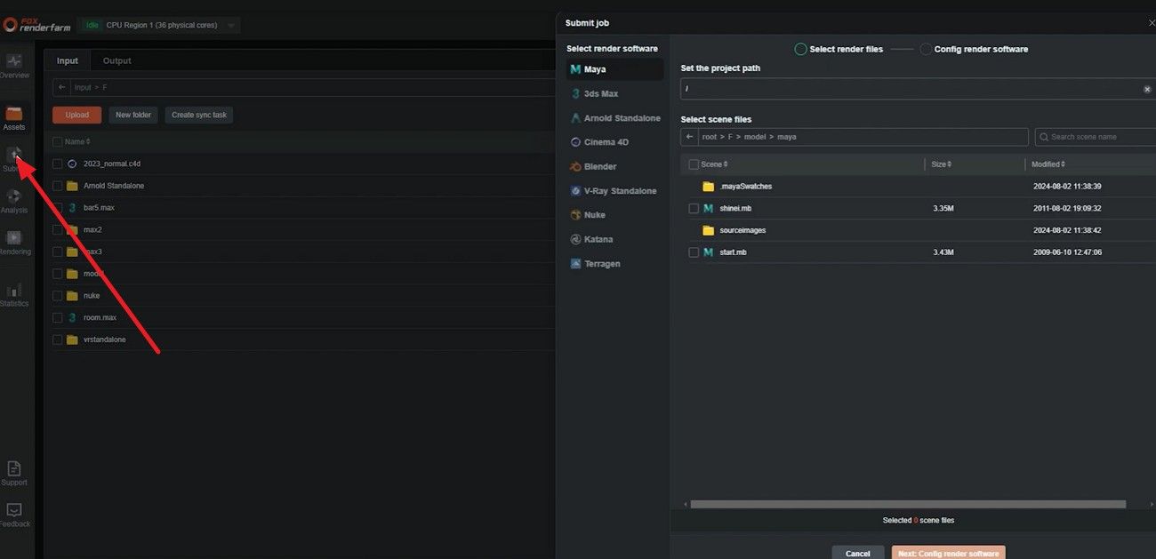This screenshot has height=559, width=1156.
Task: Switch to the Output tab
Action: point(116,60)
